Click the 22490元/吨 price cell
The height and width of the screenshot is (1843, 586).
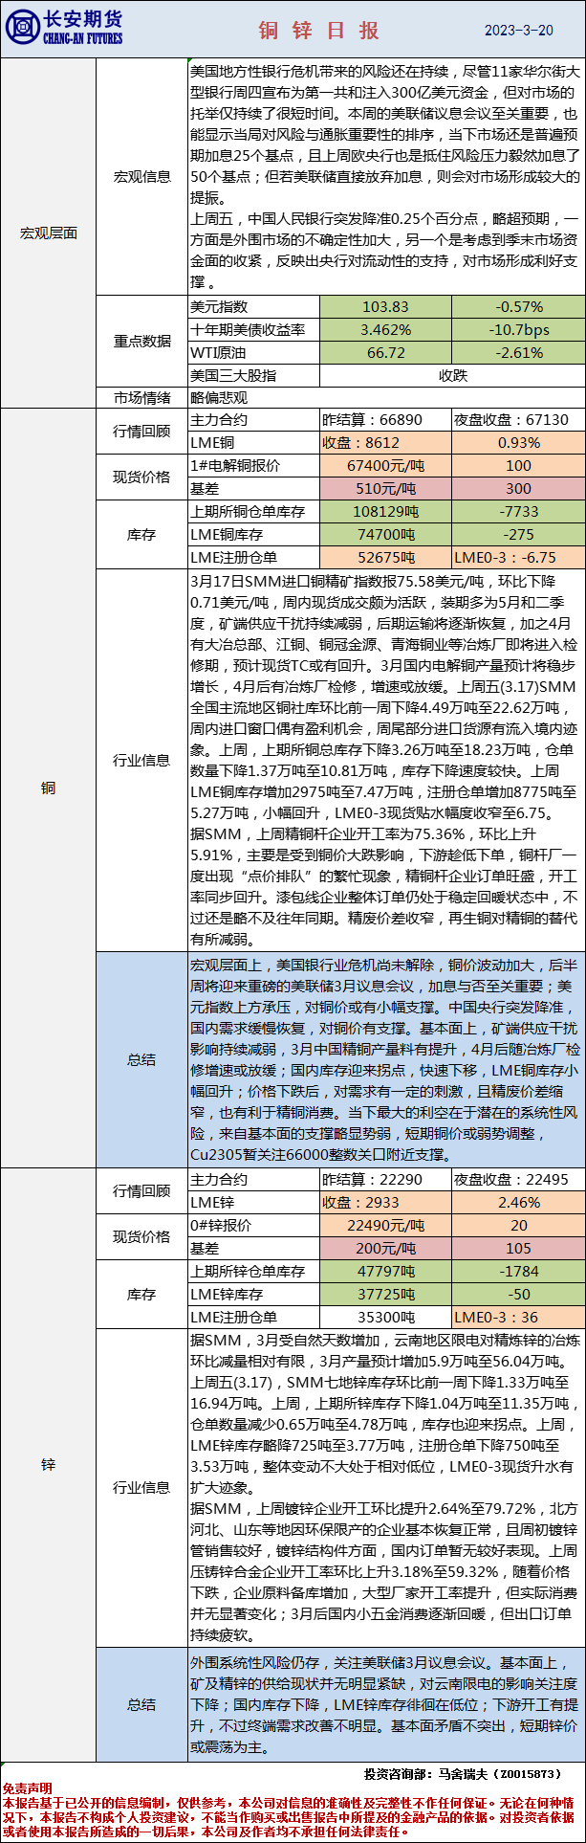(385, 1226)
